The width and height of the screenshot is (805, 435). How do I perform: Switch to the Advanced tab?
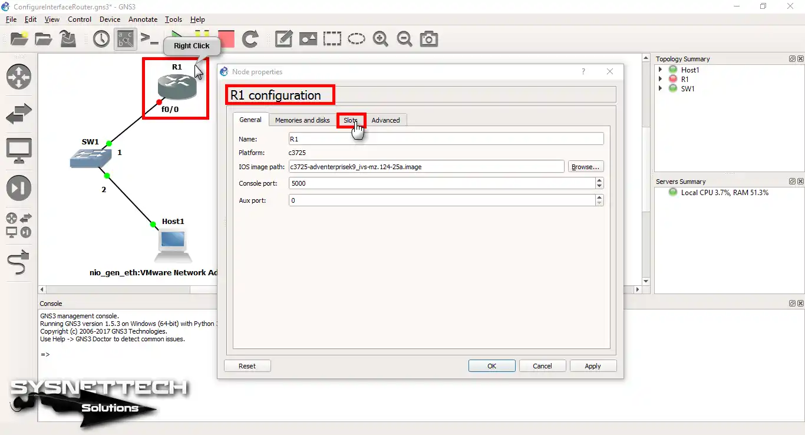tap(386, 120)
